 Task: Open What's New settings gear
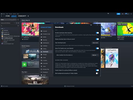29,20
